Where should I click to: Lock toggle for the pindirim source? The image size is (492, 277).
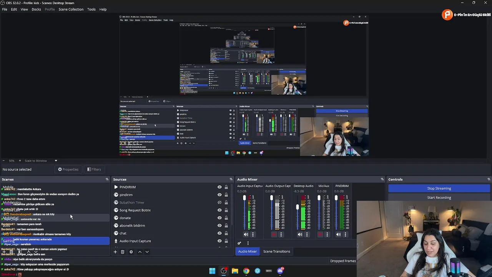pos(226,195)
